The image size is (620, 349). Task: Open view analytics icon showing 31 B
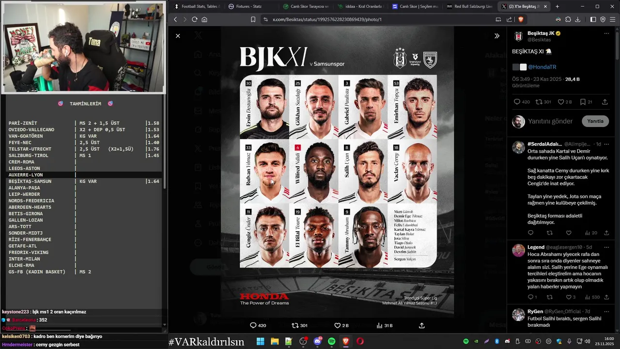click(x=380, y=325)
